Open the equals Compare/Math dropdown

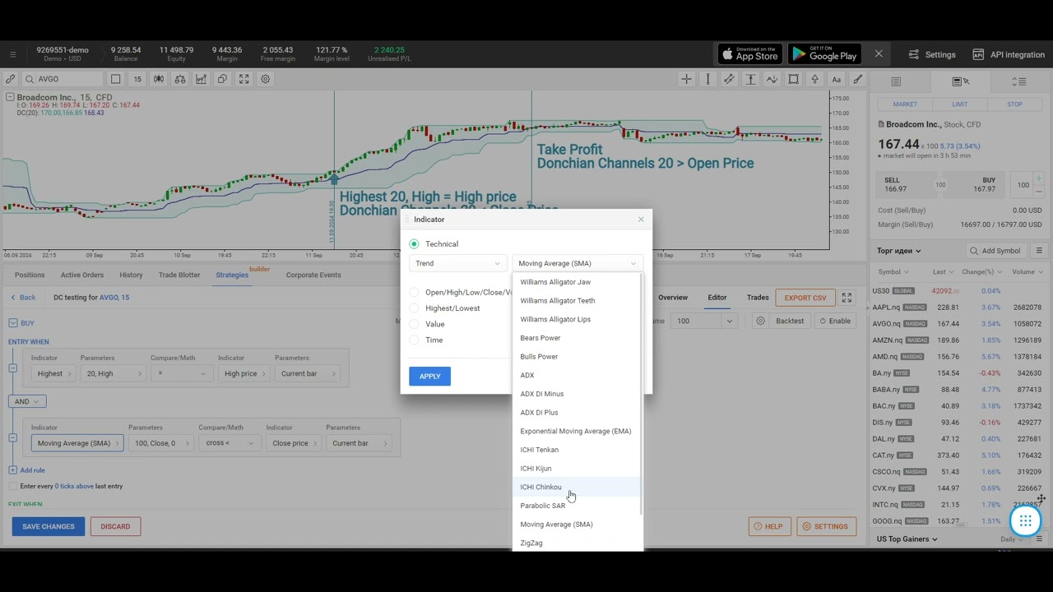point(181,373)
